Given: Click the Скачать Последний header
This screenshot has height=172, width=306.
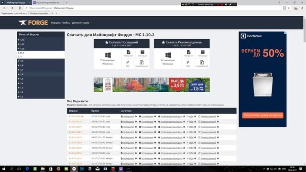Looking at the screenshot, I should (x=121, y=43).
